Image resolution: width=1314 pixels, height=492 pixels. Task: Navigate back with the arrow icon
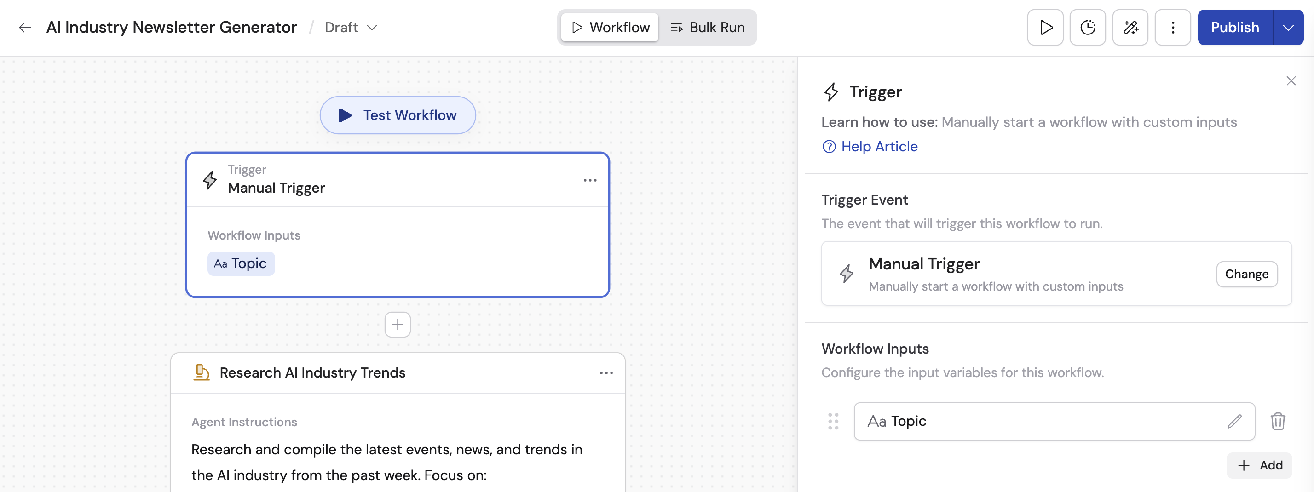click(x=24, y=27)
